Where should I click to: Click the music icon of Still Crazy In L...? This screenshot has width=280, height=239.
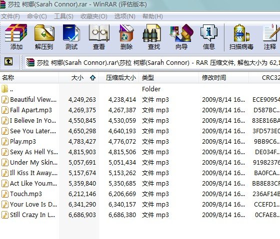(x=5, y=215)
